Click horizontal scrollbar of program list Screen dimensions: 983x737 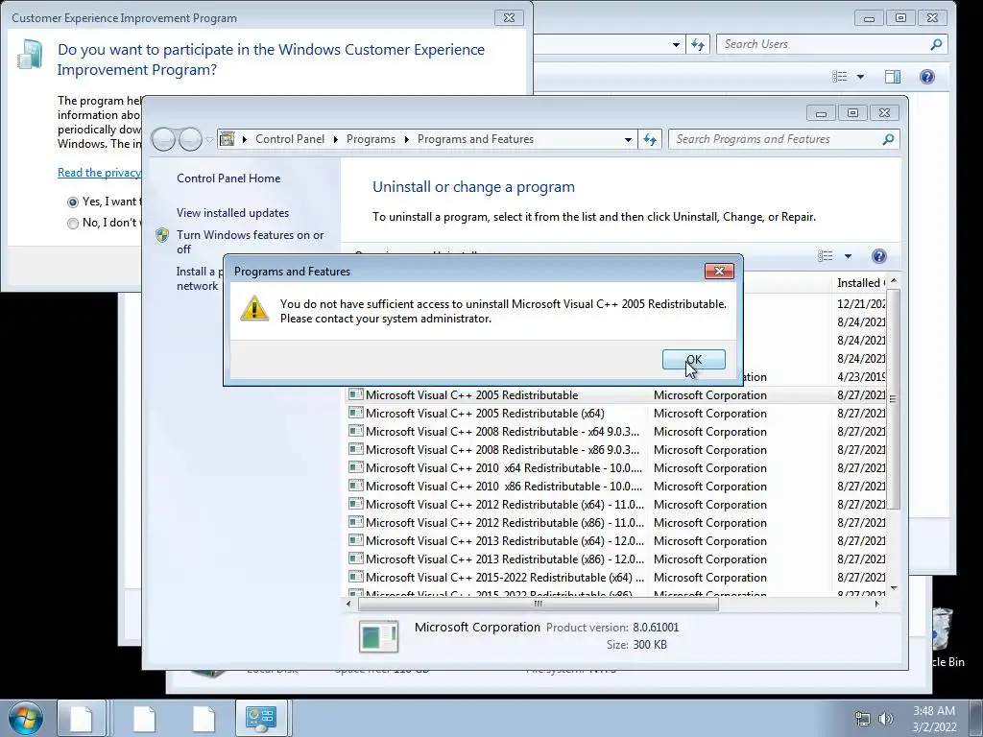[538, 605]
